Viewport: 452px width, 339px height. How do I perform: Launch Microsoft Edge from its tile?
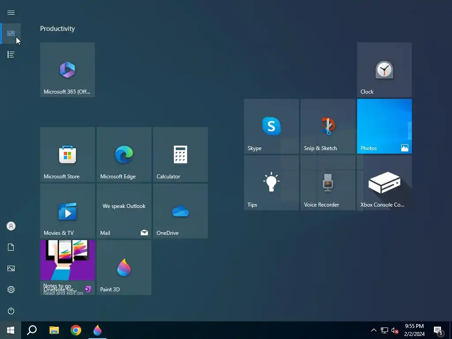[x=124, y=154]
